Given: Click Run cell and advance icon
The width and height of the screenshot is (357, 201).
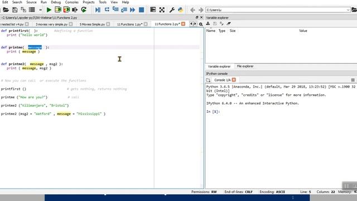Looking at the screenshot, I should (x=66, y=10).
